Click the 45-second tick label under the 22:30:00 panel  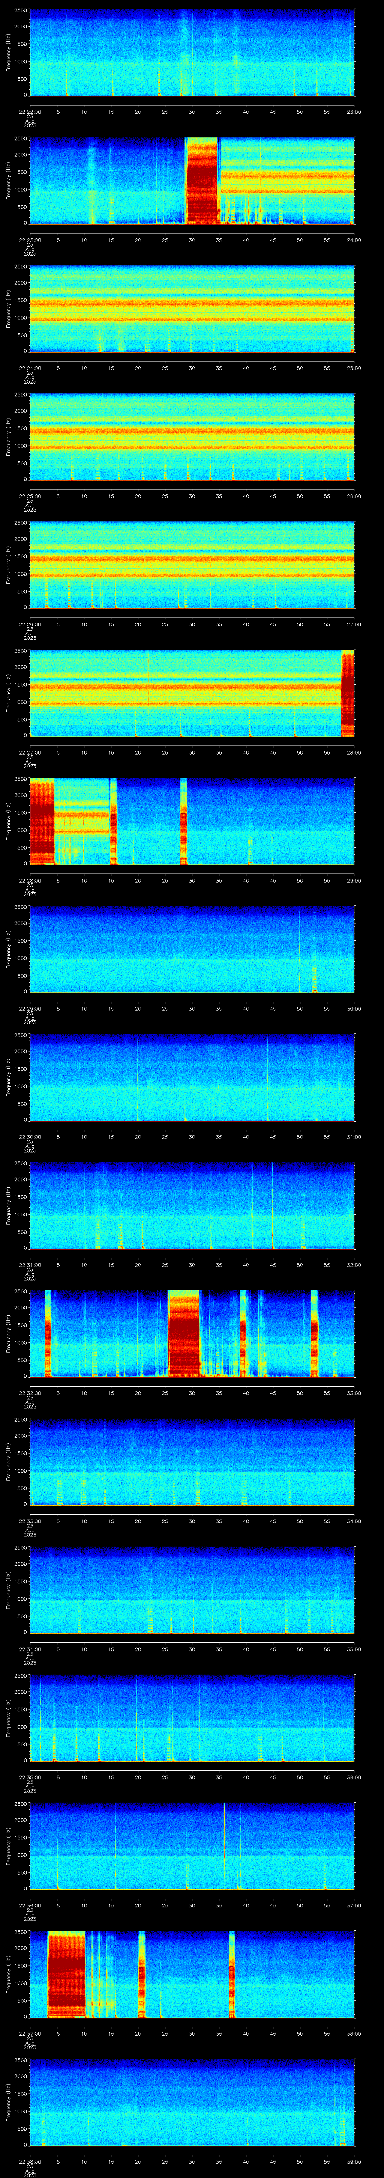pyautogui.click(x=273, y=1136)
